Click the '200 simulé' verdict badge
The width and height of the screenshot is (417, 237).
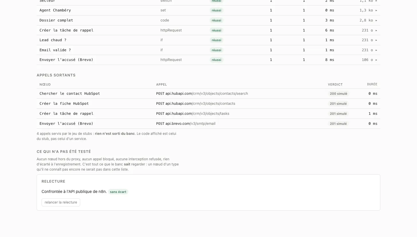coord(339,94)
